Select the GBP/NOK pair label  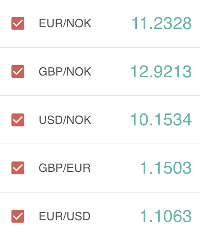pos(65,71)
